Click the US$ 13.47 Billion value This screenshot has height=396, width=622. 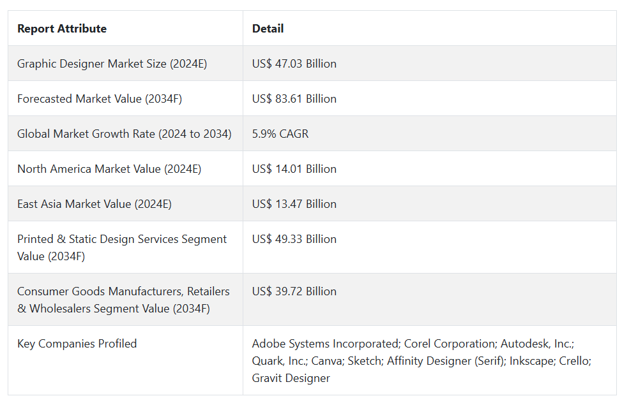click(x=294, y=204)
